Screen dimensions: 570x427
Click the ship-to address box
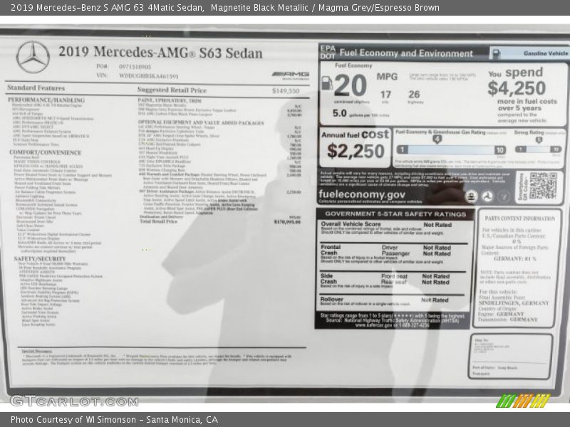[510, 357]
